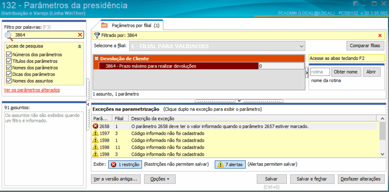Click the '91 assuntos:' label
The height and width of the screenshot is (192, 389).
click(17, 107)
